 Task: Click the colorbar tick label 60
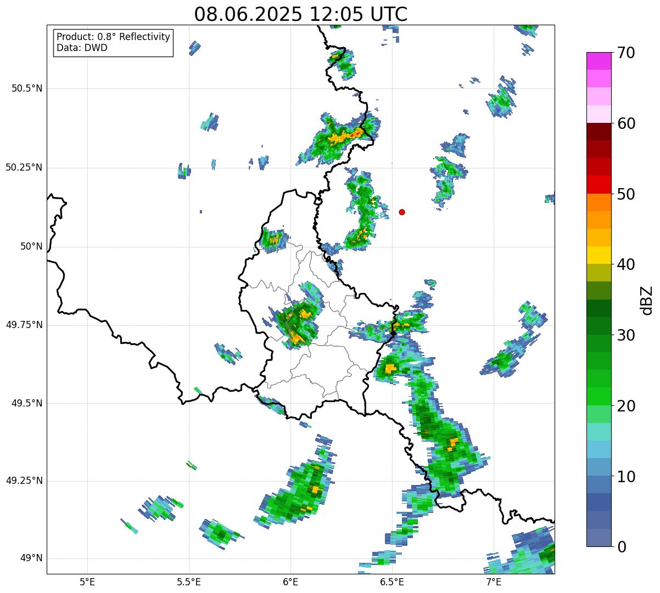point(626,123)
